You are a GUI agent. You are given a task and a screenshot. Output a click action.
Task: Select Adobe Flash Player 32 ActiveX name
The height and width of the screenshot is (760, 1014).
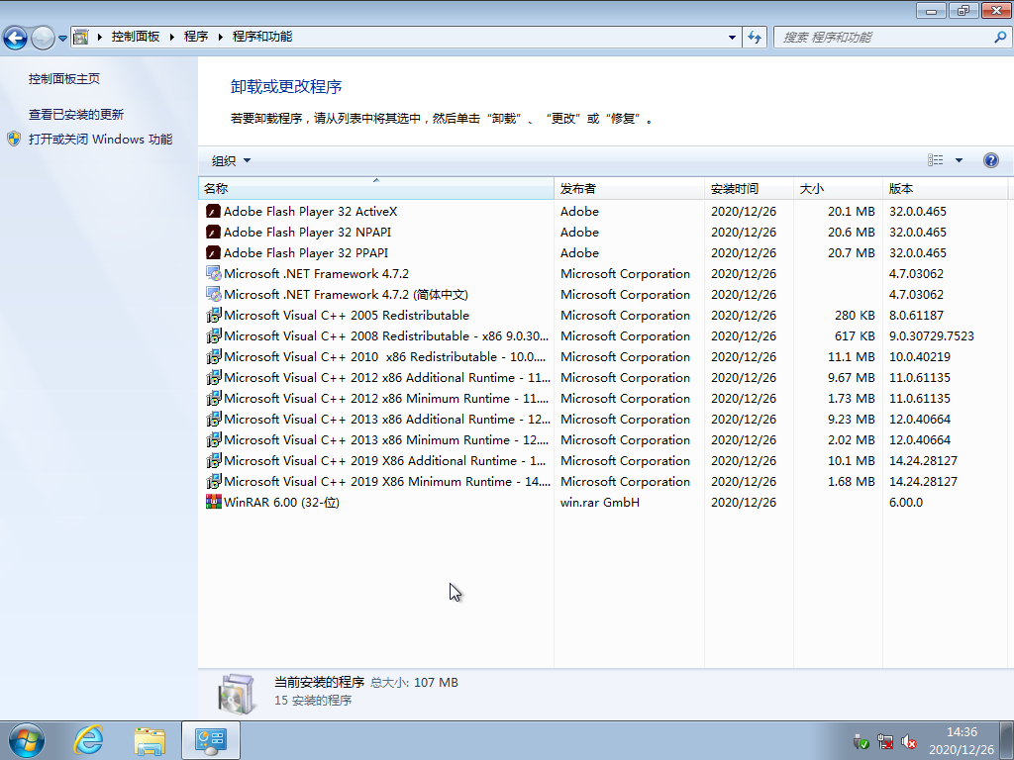coord(310,212)
